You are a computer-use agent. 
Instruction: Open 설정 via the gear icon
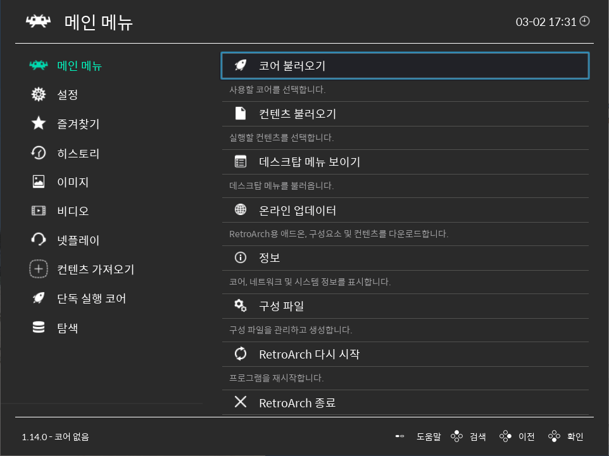pos(39,94)
